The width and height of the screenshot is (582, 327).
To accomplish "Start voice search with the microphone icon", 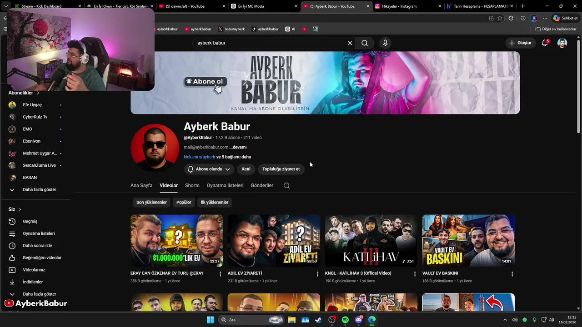I will 385,43.
